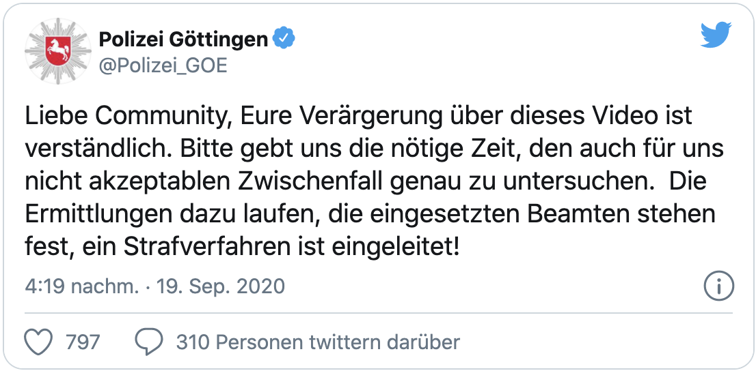
Task: Click the Twitter bird logo
Action: coord(716,35)
